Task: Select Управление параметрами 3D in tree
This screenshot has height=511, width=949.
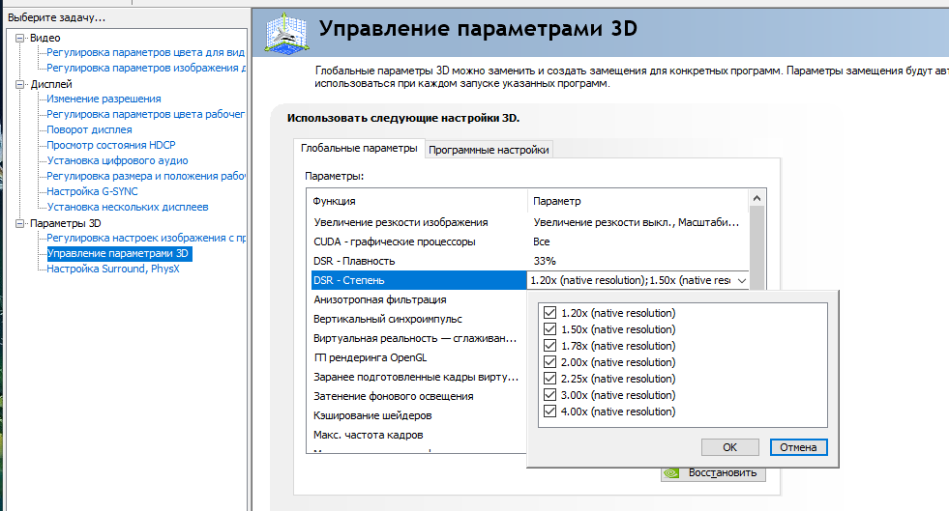Action: coord(119,253)
